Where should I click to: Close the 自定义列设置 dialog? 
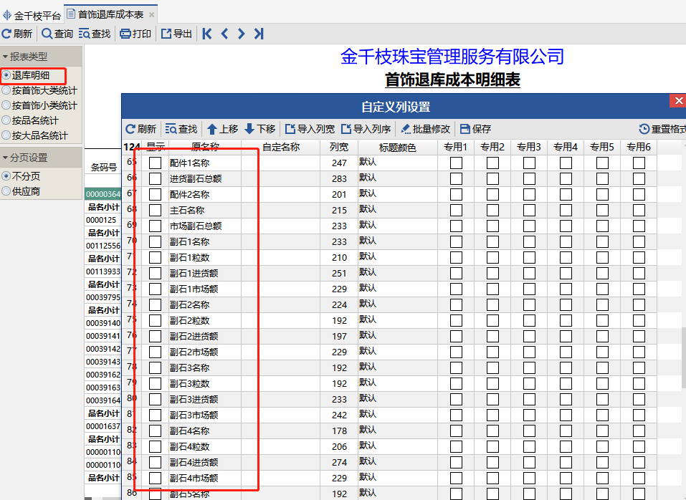pyautogui.click(x=678, y=100)
